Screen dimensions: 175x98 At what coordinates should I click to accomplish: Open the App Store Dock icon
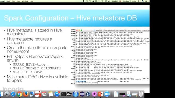[57, 94]
